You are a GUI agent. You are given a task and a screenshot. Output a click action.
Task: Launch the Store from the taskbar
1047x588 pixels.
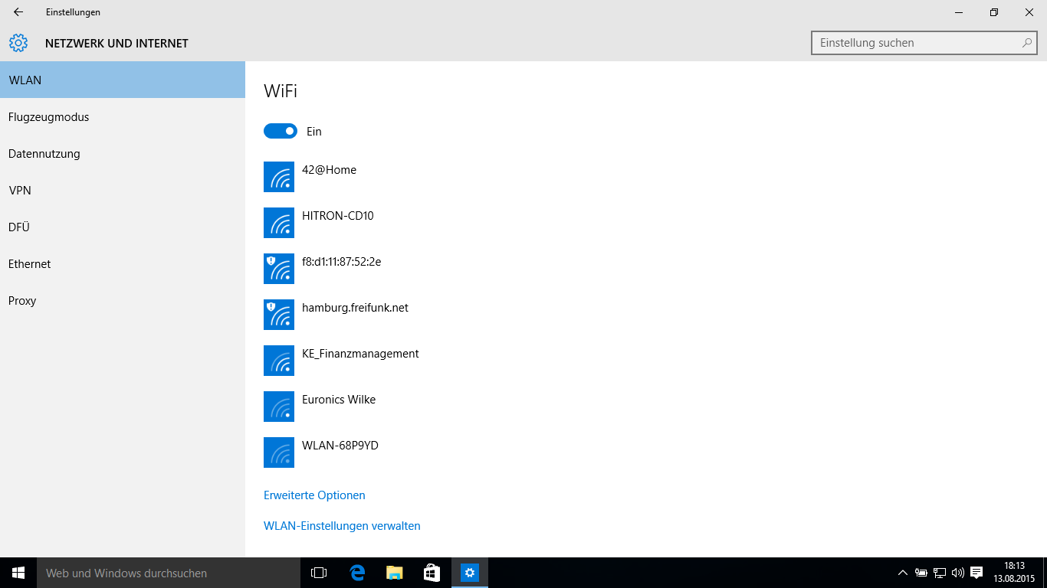[432, 573]
